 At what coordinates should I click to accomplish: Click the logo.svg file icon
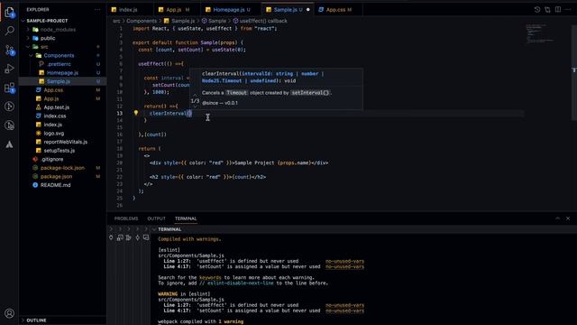(x=38, y=133)
